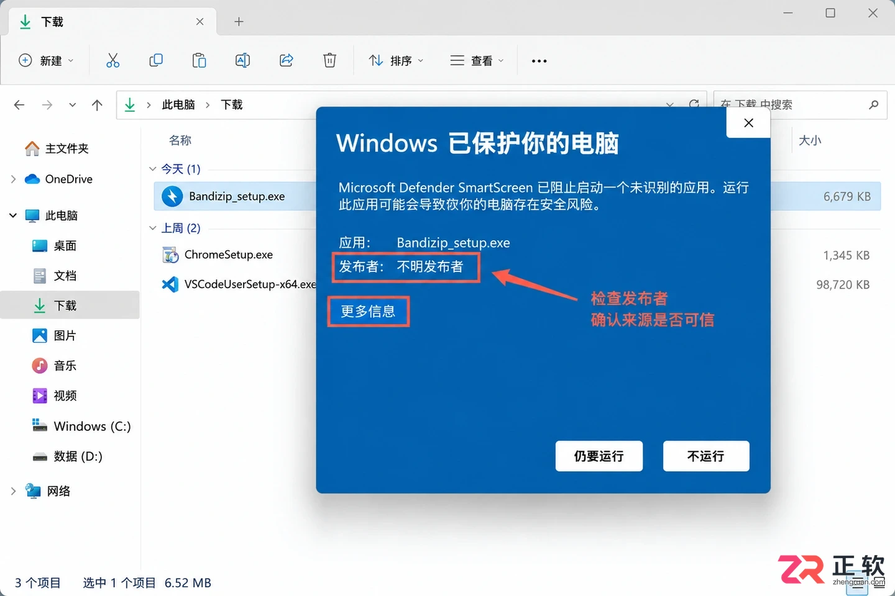Expand the 网络 tree node
Screen dimensions: 895x596
pyautogui.click(x=13, y=491)
